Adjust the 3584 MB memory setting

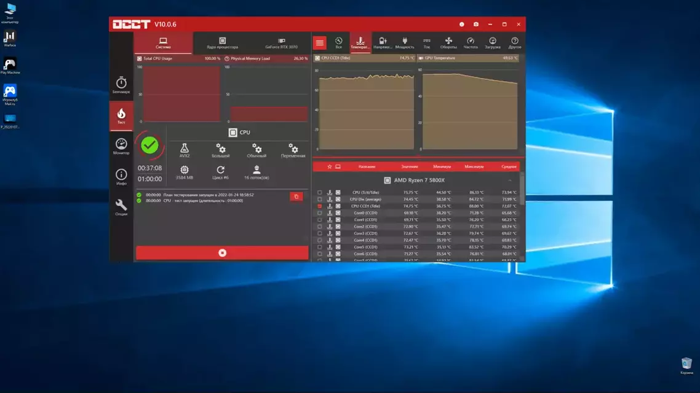coord(185,173)
